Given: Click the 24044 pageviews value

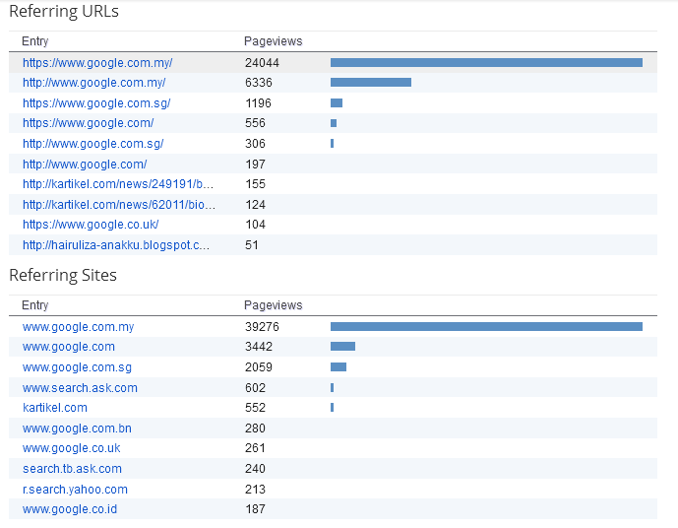Looking at the screenshot, I should click(262, 63).
